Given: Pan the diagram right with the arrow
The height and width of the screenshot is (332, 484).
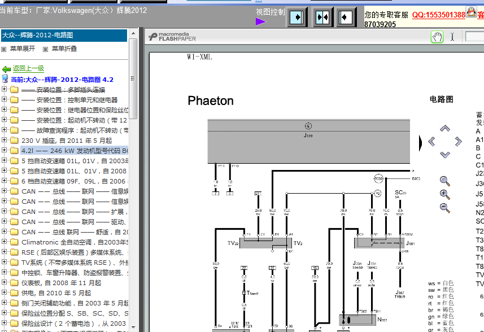Looking at the screenshot, I should 459,142.
